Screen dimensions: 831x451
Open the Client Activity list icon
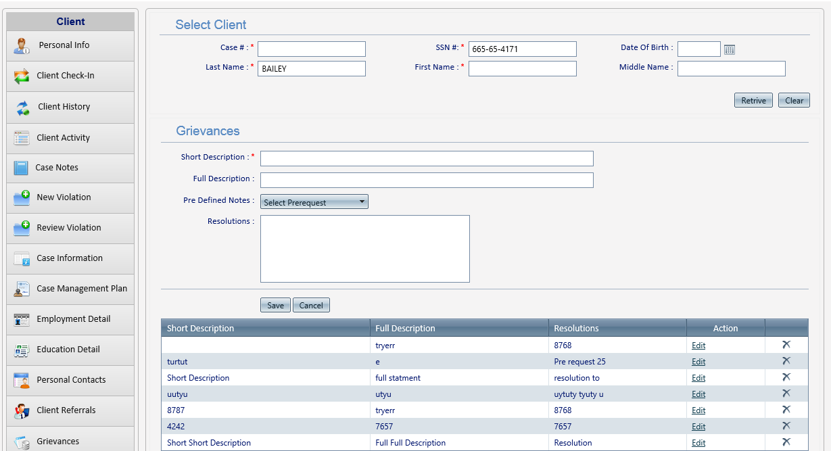(22, 139)
